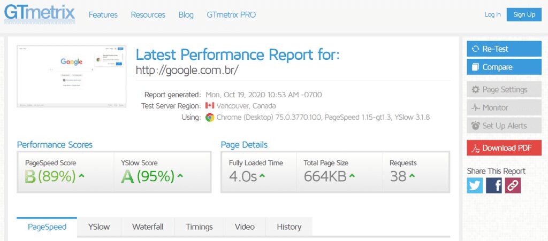Click the green arrow beside YSlow Score
This screenshot has width=548, height=241.
point(180,175)
